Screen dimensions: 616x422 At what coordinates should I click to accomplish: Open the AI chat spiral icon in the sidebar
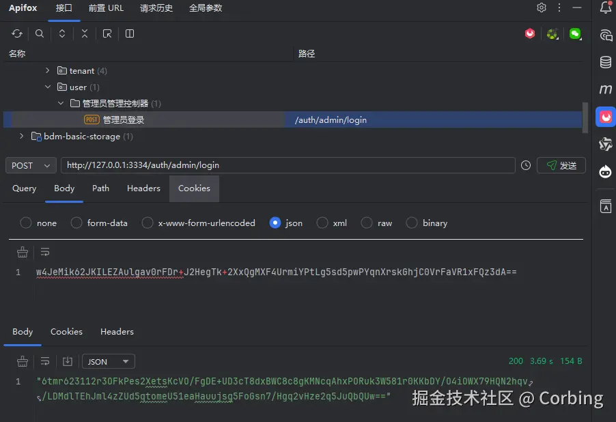pyautogui.click(x=606, y=35)
